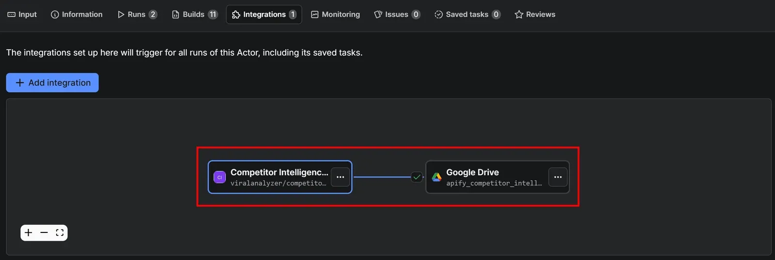Click the Add integration button

(x=52, y=83)
